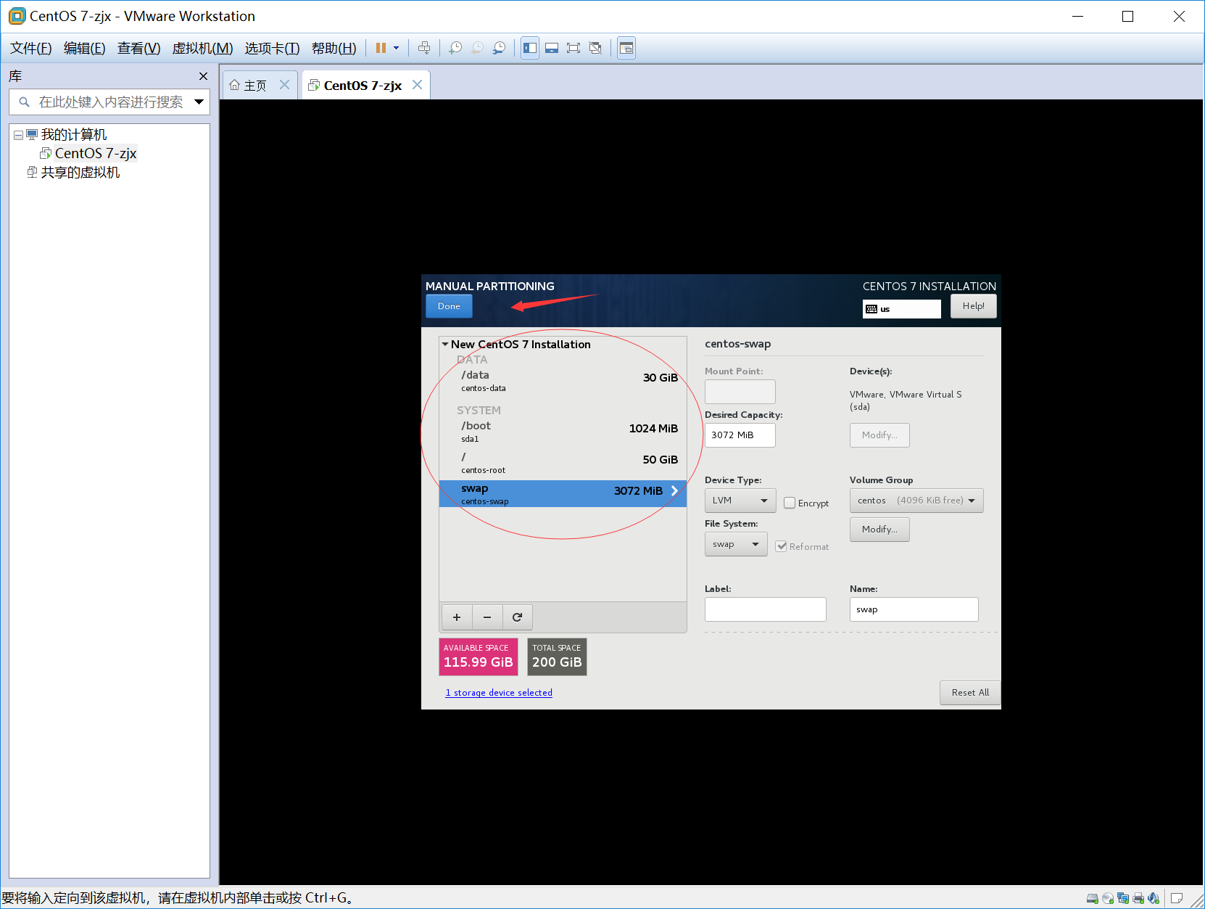Select the / root mount point
This screenshot has height=909, width=1205.
pyautogui.click(x=563, y=463)
